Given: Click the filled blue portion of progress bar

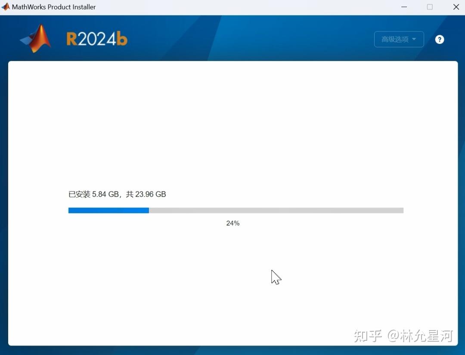Looking at the screenshot, I should [108, 210].
